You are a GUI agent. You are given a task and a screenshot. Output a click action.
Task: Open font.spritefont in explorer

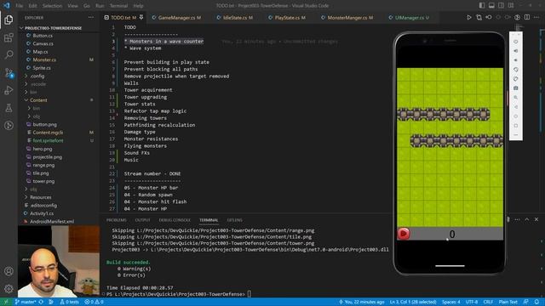pos(59,140)
